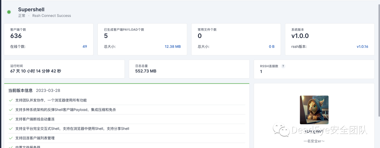Click the 支持团队并发协作 feature line
Viewport: 380px width, 148px height.
click(x=51, y=100)
